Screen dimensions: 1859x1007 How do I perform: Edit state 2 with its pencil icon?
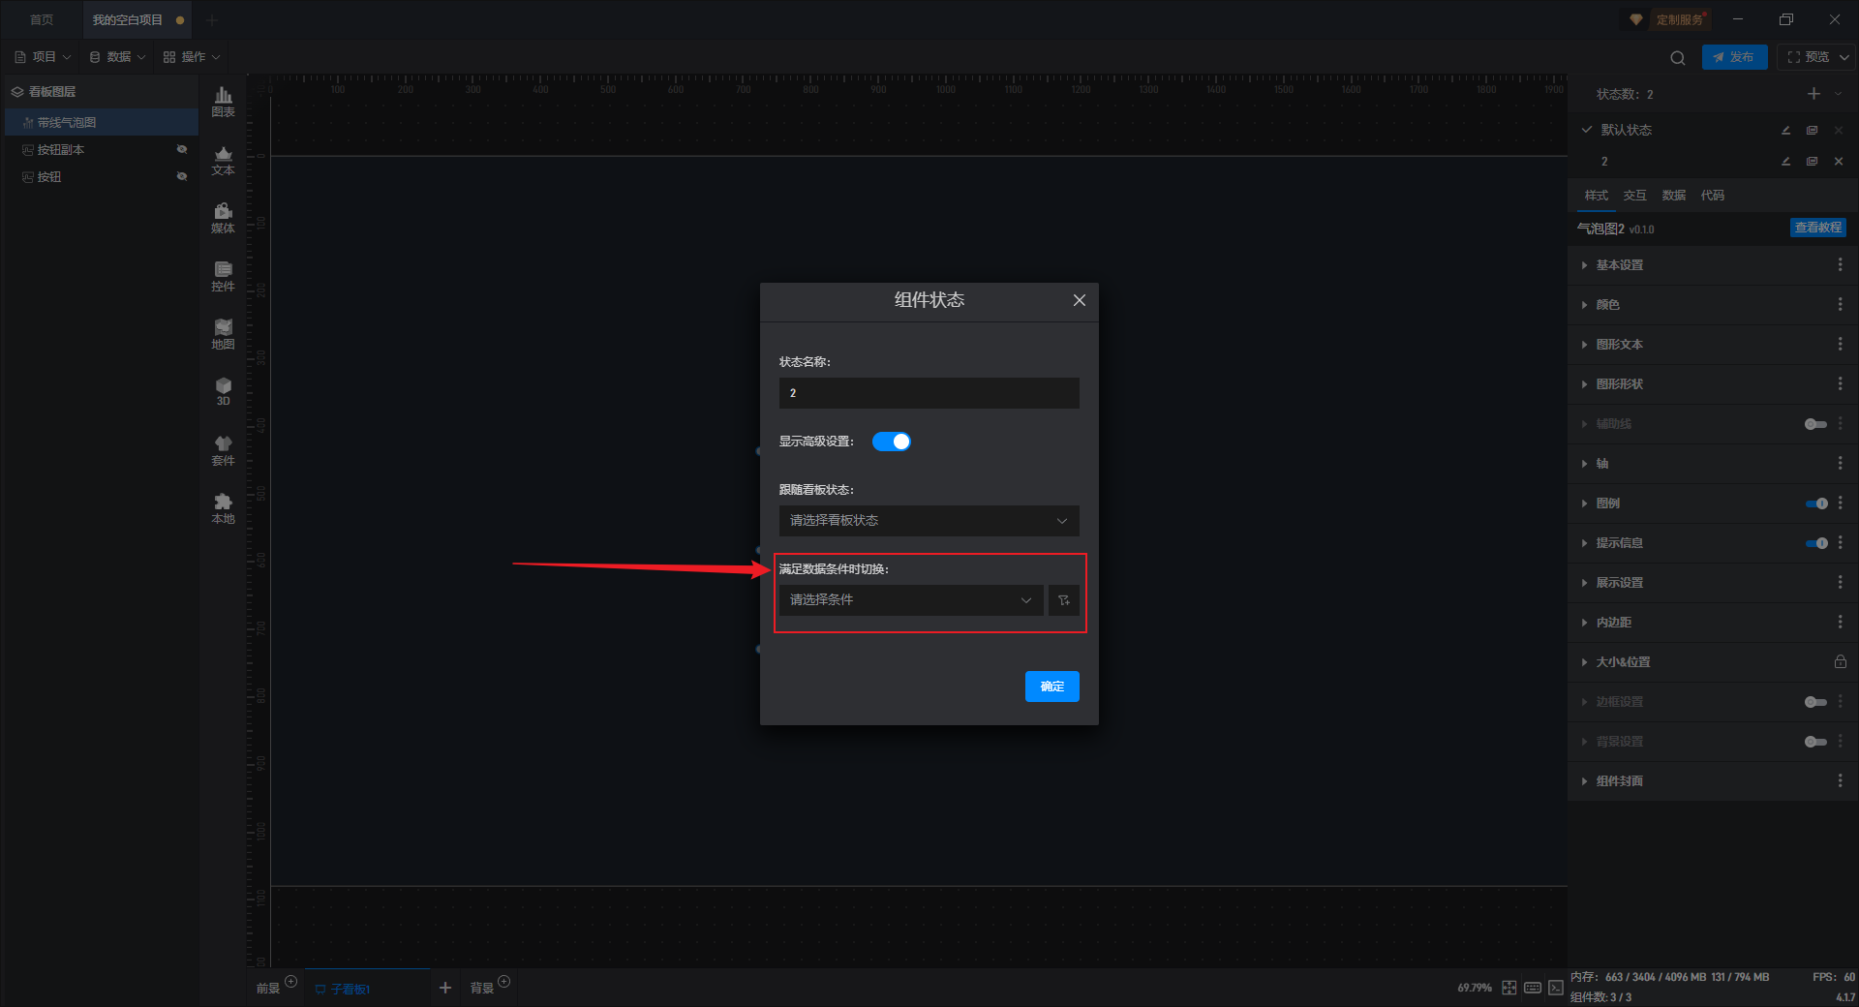coord(1785,162)
